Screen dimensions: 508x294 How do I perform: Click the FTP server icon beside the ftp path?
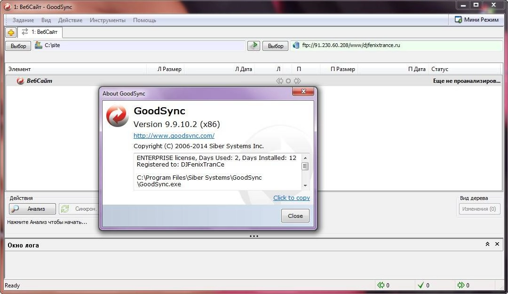(x=296, y=45)
